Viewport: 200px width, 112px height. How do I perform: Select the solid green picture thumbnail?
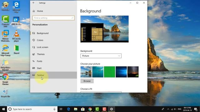(x=109, y=72)
